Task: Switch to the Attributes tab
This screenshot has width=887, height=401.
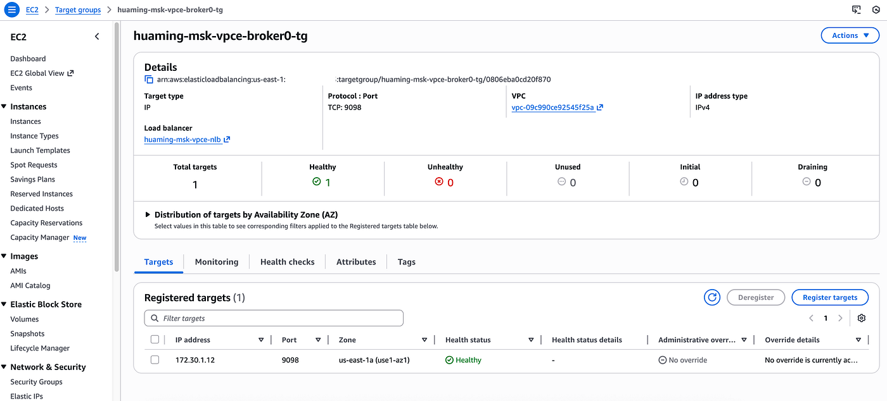Action: point(356,262)
